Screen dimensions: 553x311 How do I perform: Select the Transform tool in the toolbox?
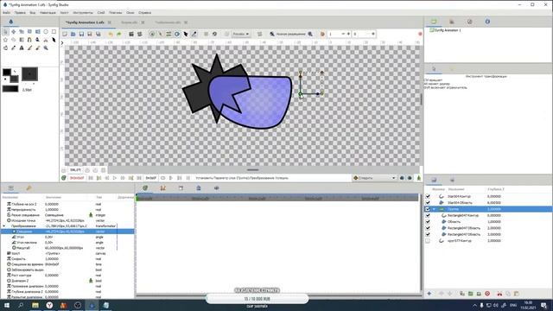point(5,32)
